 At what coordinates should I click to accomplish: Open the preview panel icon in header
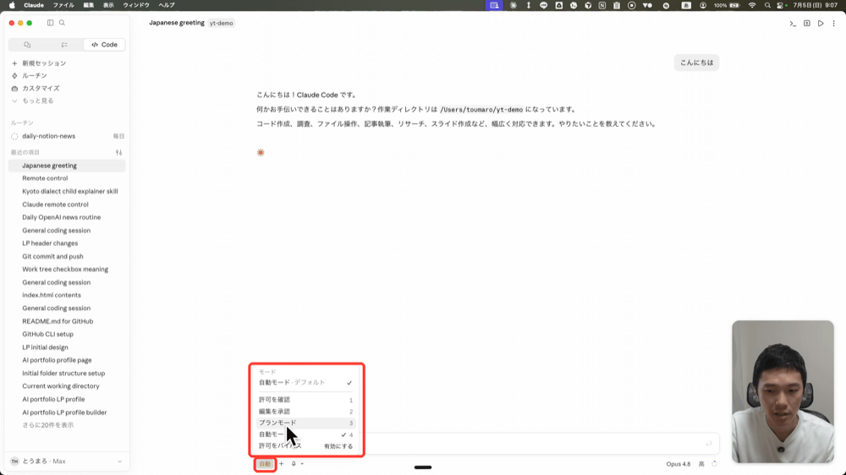pos(806,24)
